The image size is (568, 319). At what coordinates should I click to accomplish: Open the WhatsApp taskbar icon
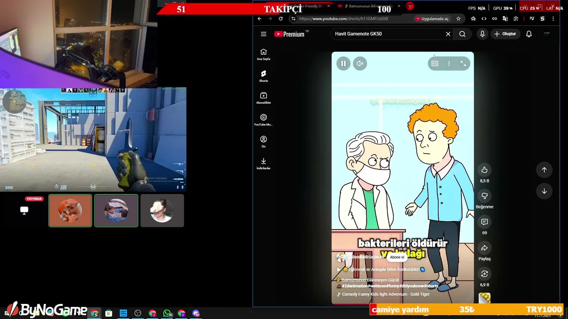[167, 313]
